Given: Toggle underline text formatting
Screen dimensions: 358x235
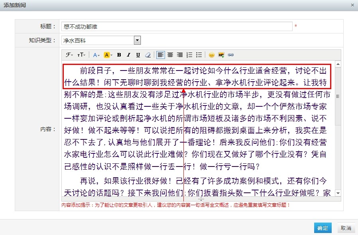Looking at the screenshot, I should (138, 55).
